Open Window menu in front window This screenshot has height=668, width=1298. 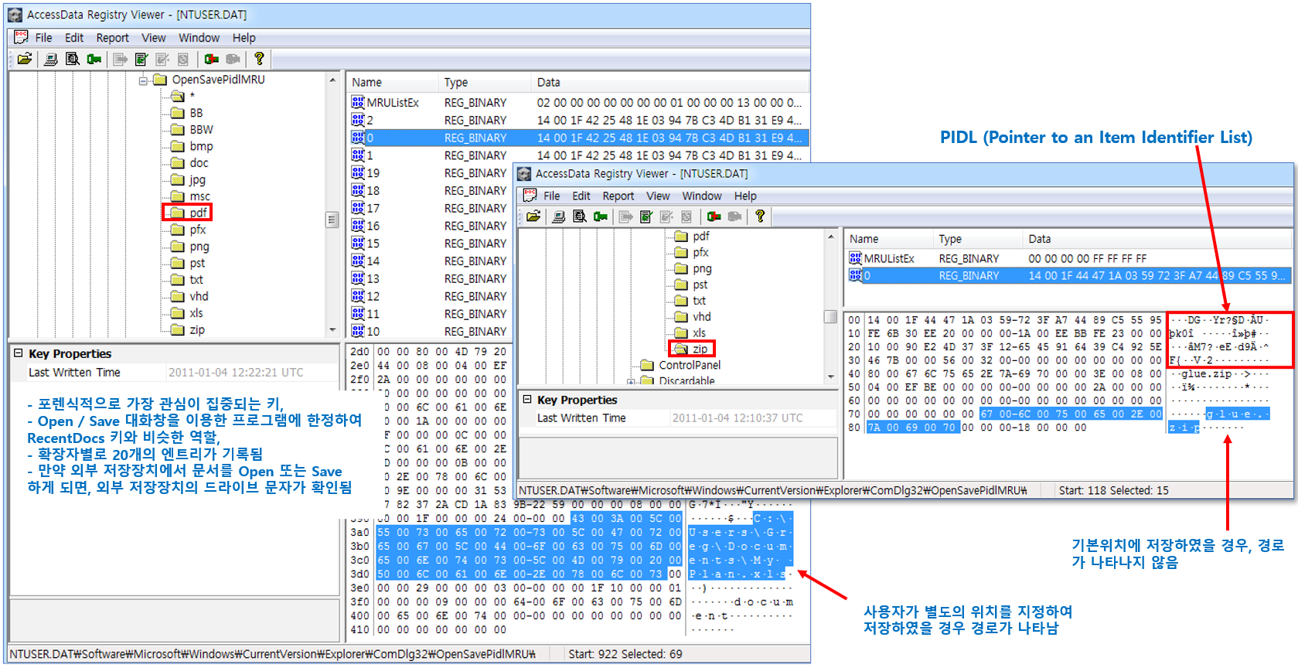[x=702, y=196]
